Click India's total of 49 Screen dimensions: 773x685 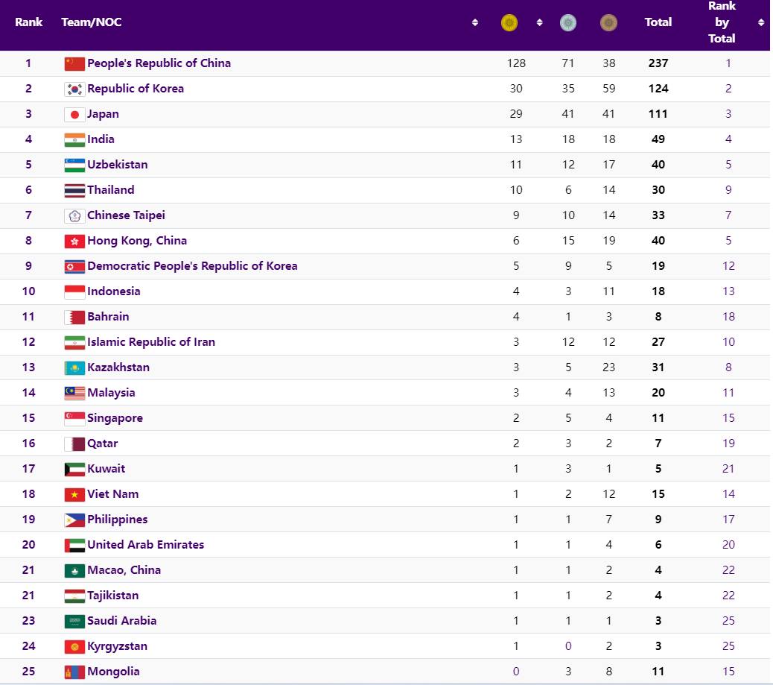click(658, 139)
